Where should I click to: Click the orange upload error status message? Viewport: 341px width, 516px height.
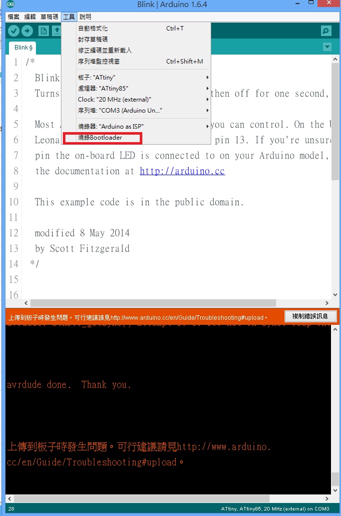coord(138,318)
